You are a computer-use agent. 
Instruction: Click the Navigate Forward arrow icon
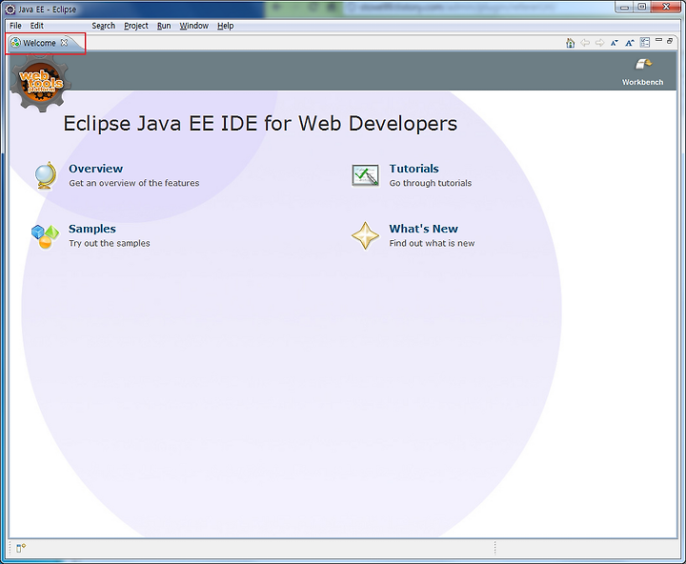pos(600,43)
